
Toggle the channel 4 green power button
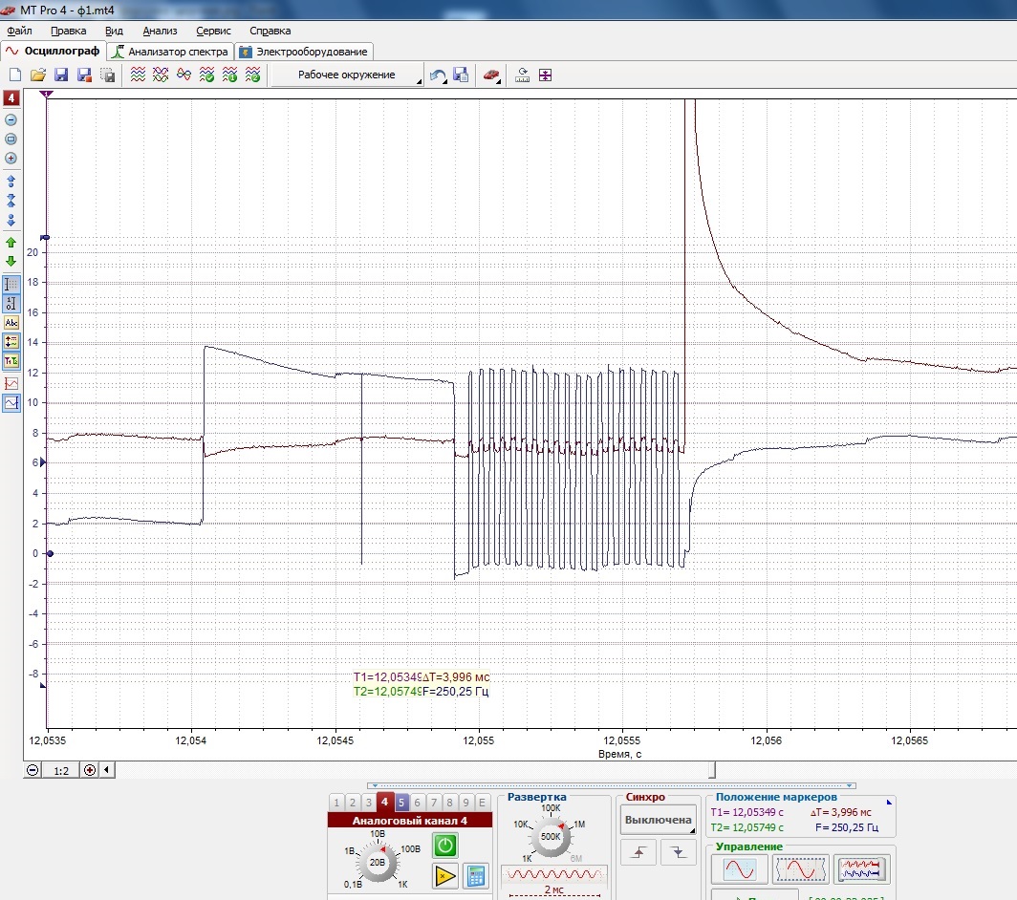tap(445, 846)
